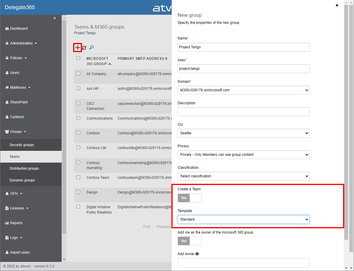Screen dimensions: 354x271
Task: Click the Import users icon in the sidebar
Action: 7,252
